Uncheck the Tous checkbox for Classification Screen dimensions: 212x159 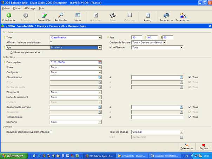coord(190,77)
